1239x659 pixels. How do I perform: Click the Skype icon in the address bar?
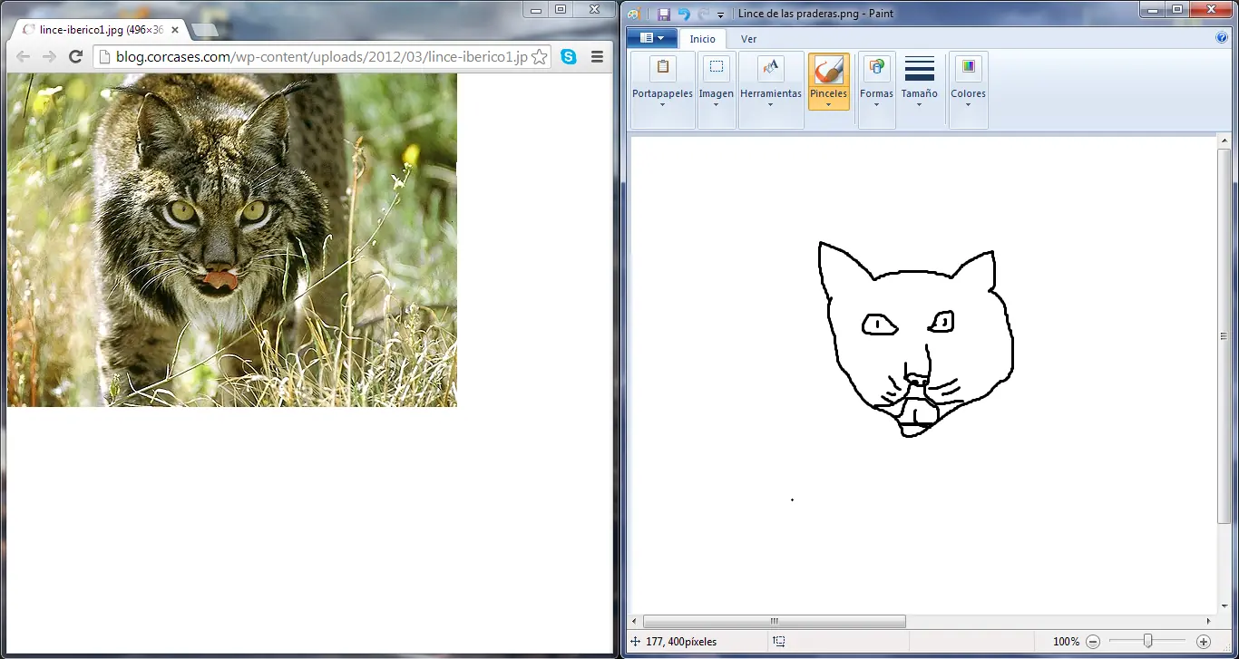[568, 56]
